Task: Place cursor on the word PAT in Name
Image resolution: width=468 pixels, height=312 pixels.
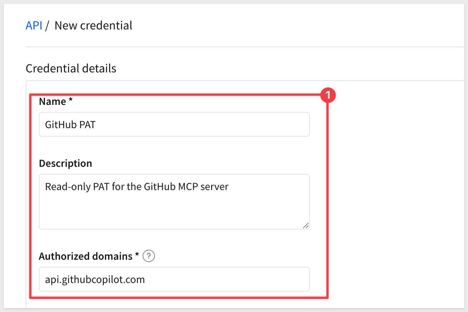Action: (88, 125)
